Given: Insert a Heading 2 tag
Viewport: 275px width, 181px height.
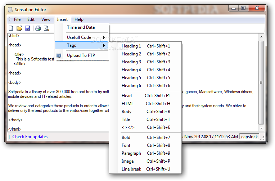Looking at the screenshot, I should [145, 54].
